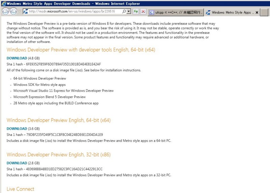Close the Windows Metro Style Apps tab
Viewport: 270px width, 193px height.
pyautogui.click(x=257, y=13)
